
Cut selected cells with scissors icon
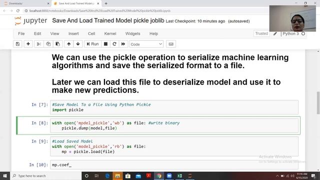tap(39, 44)
